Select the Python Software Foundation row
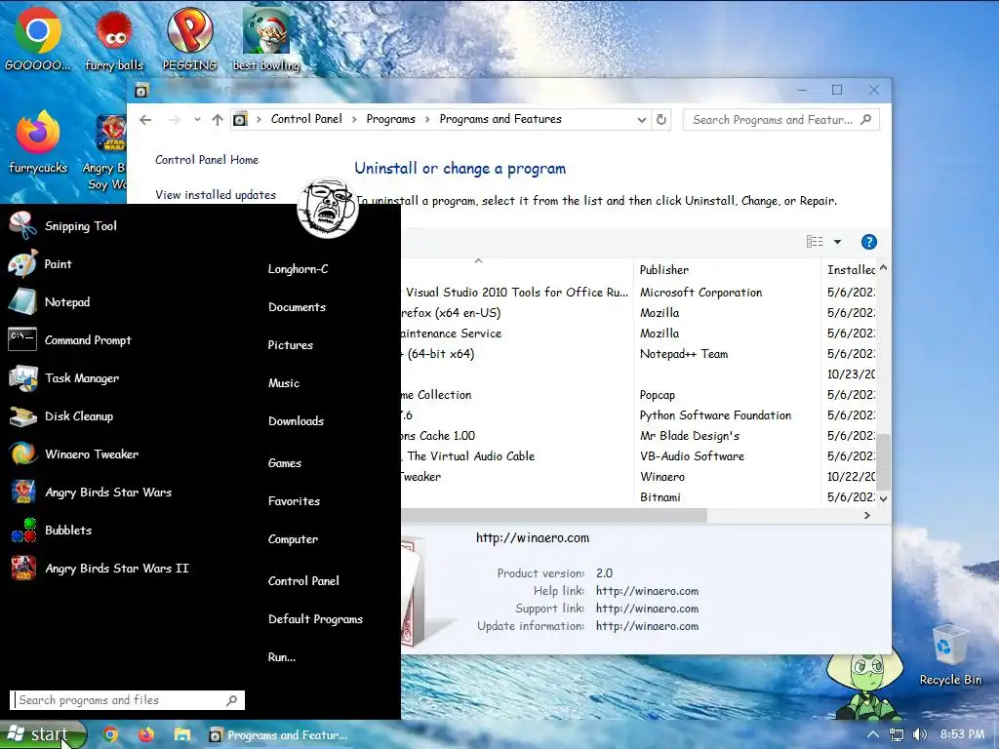Screen dimensions: 999x749 pyautogui.click(x=638, y=415)
